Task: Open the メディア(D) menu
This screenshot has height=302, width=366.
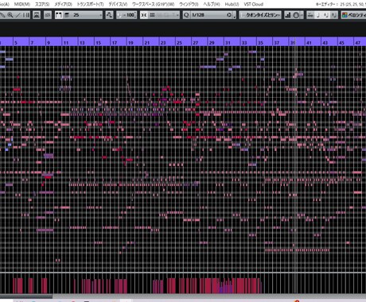Action: tap(63, 4)
